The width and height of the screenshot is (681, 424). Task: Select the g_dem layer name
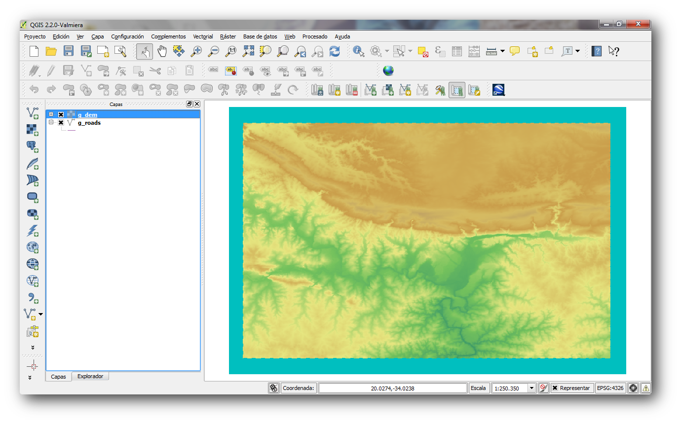87,115
